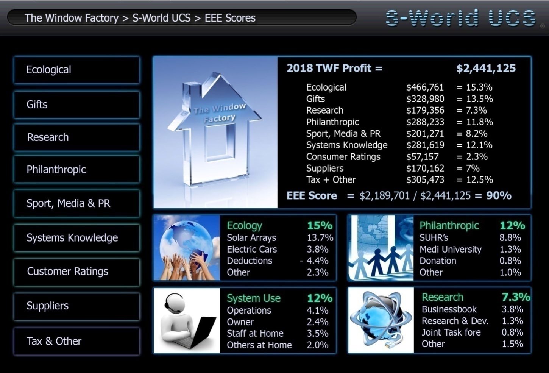
Task: Click the Sport, Media & PR $201,271 row
Action: coord(397,134)
